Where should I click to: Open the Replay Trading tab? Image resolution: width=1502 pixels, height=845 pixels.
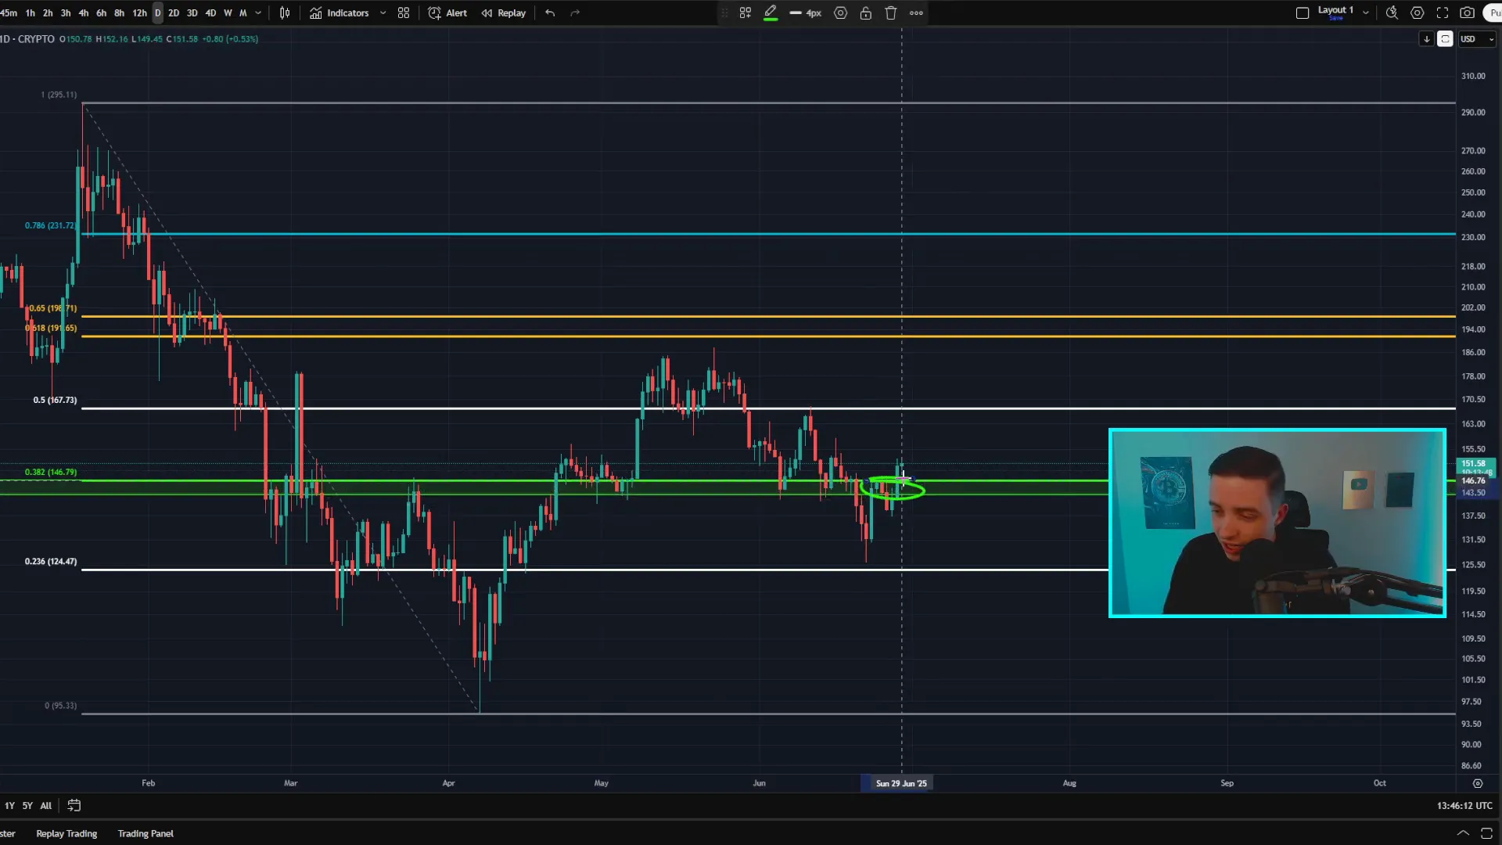(x=66, y=833)
